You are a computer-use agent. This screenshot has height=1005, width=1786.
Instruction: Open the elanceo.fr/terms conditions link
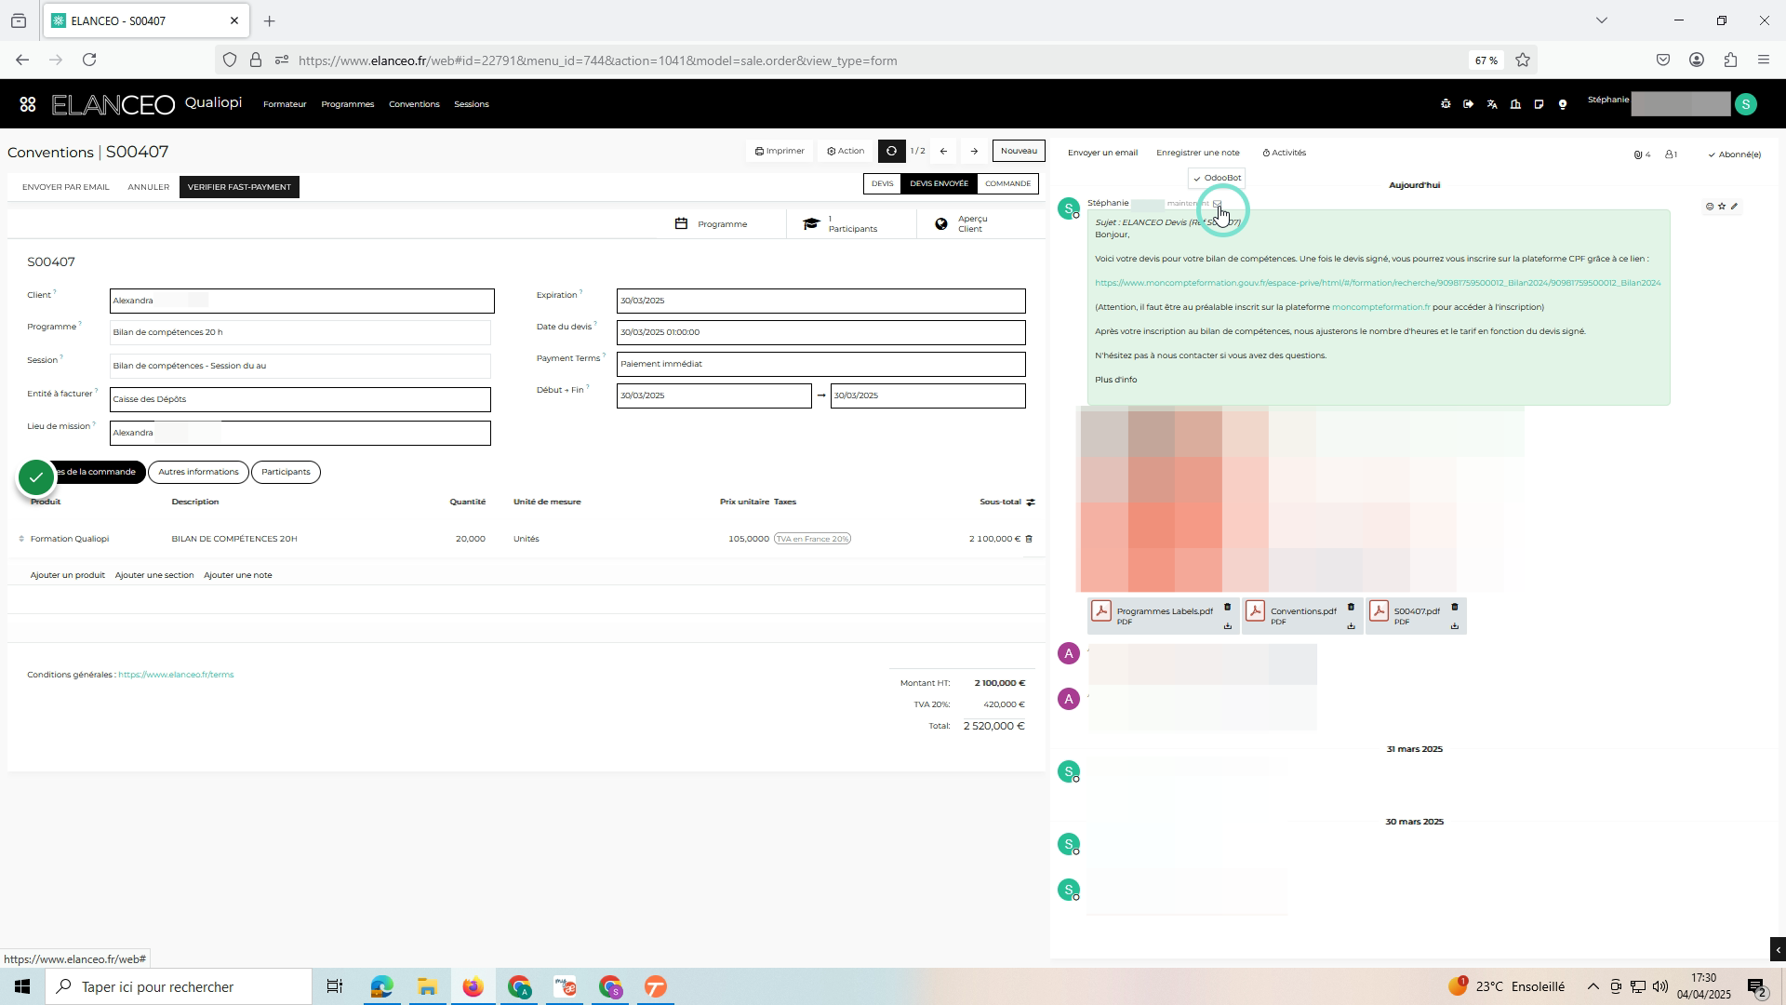[x=176, y=675]
